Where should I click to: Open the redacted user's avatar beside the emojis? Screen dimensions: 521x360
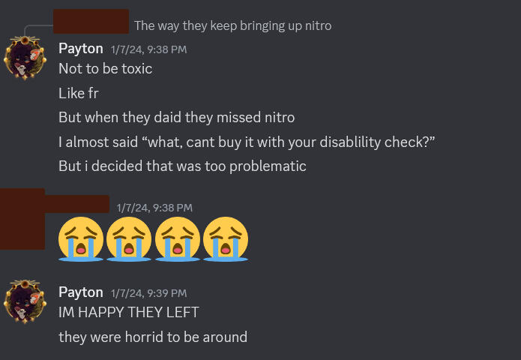coord(22,219)
